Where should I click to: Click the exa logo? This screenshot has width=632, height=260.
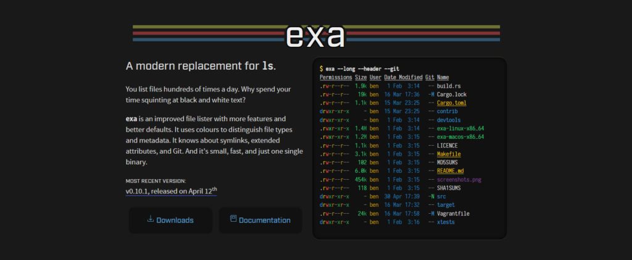pos(315,36)
